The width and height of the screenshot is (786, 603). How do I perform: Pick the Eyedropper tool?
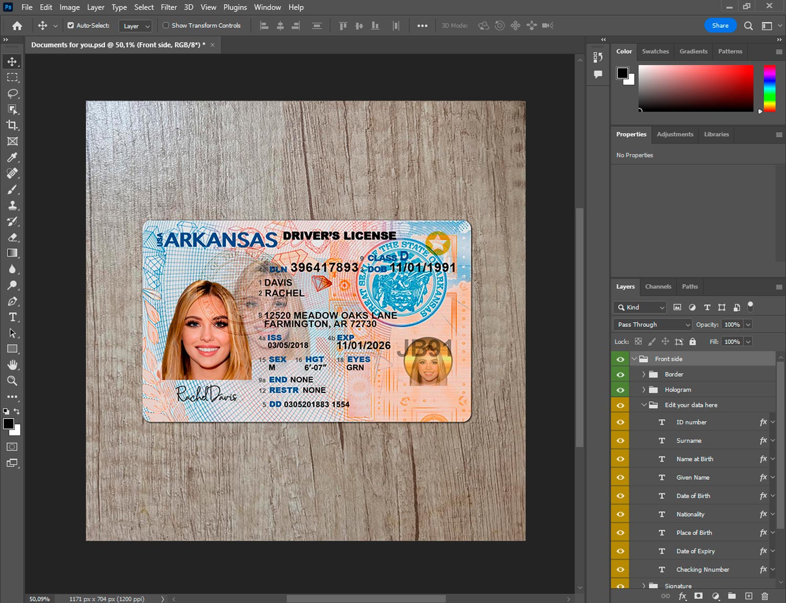pyautogui.click(x=13, y=157)
